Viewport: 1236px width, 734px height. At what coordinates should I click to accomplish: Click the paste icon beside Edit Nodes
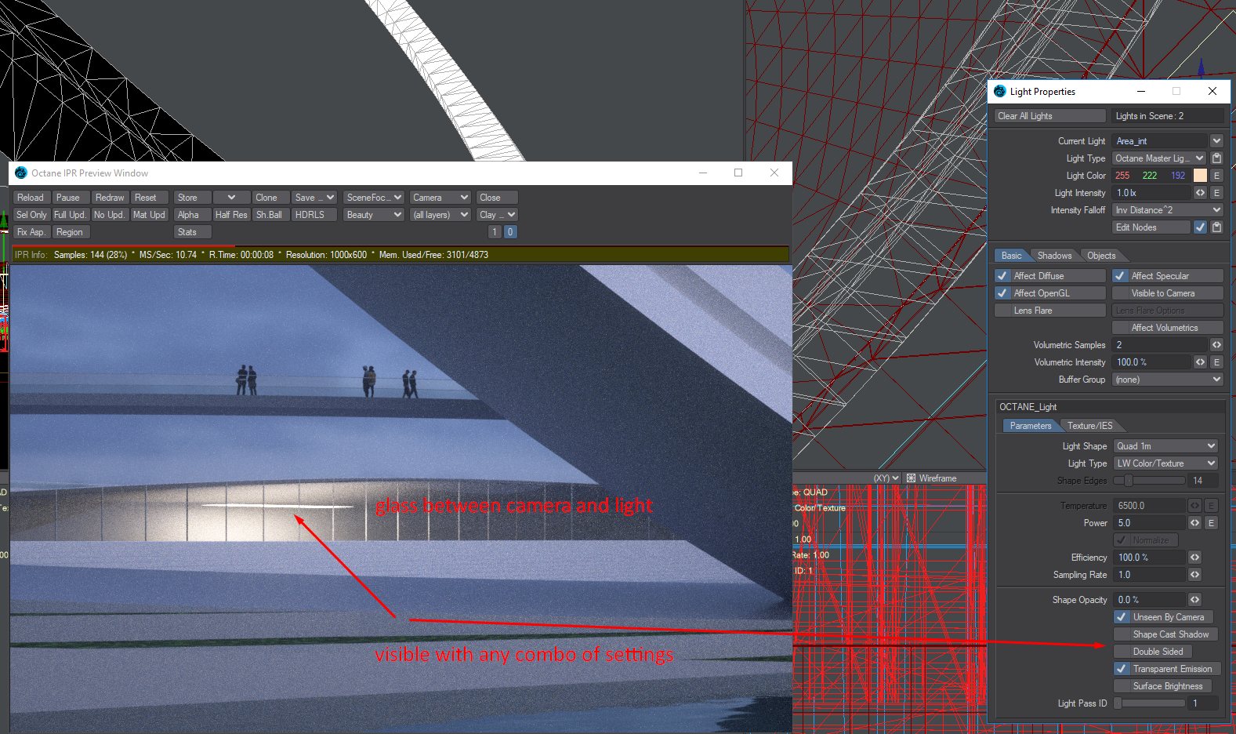1216,227
